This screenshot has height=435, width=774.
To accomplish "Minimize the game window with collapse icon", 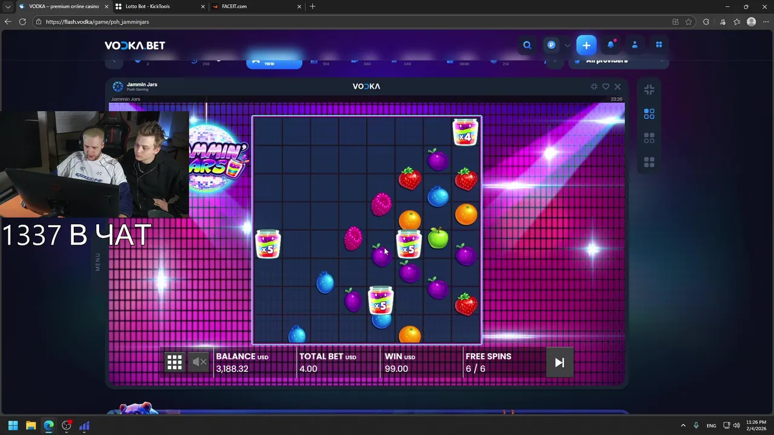I will tap(594, 86).
